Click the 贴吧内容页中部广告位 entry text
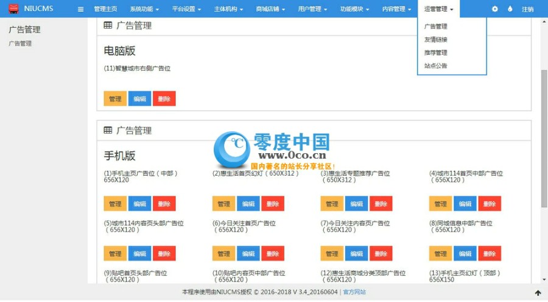Screen dimensions: 548x302 [x=248, y=276]
